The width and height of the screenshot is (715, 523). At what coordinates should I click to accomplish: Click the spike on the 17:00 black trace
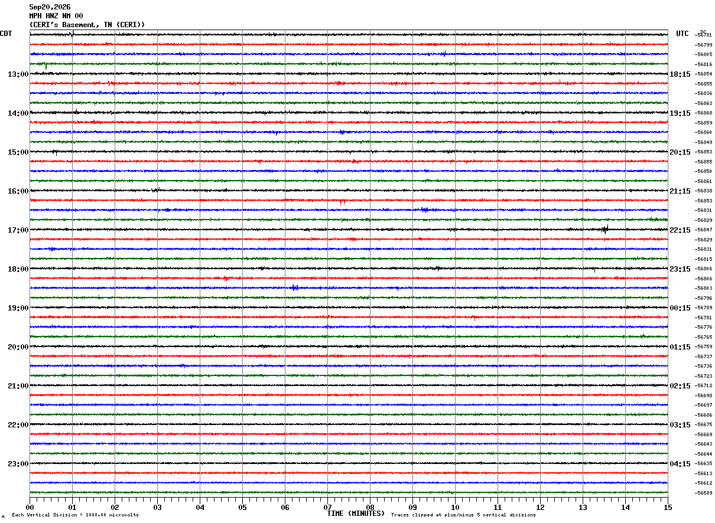pos(604,230)
